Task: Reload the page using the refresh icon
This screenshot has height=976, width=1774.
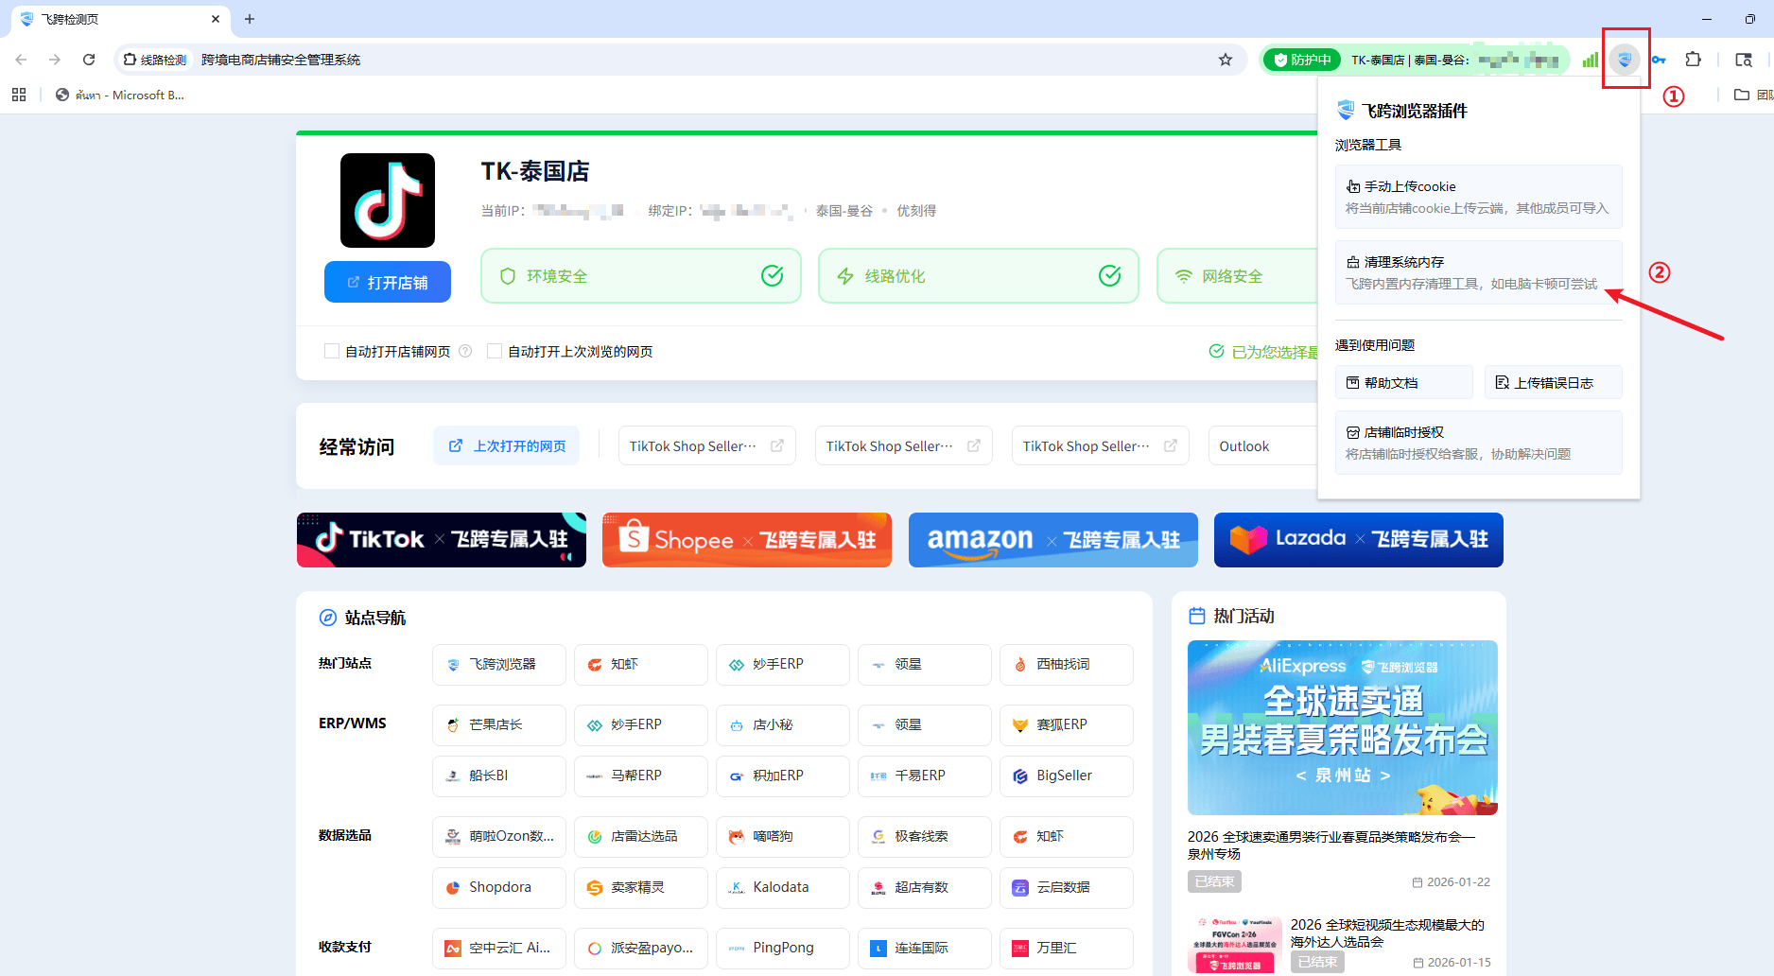Action: click(x=89, y=60)
